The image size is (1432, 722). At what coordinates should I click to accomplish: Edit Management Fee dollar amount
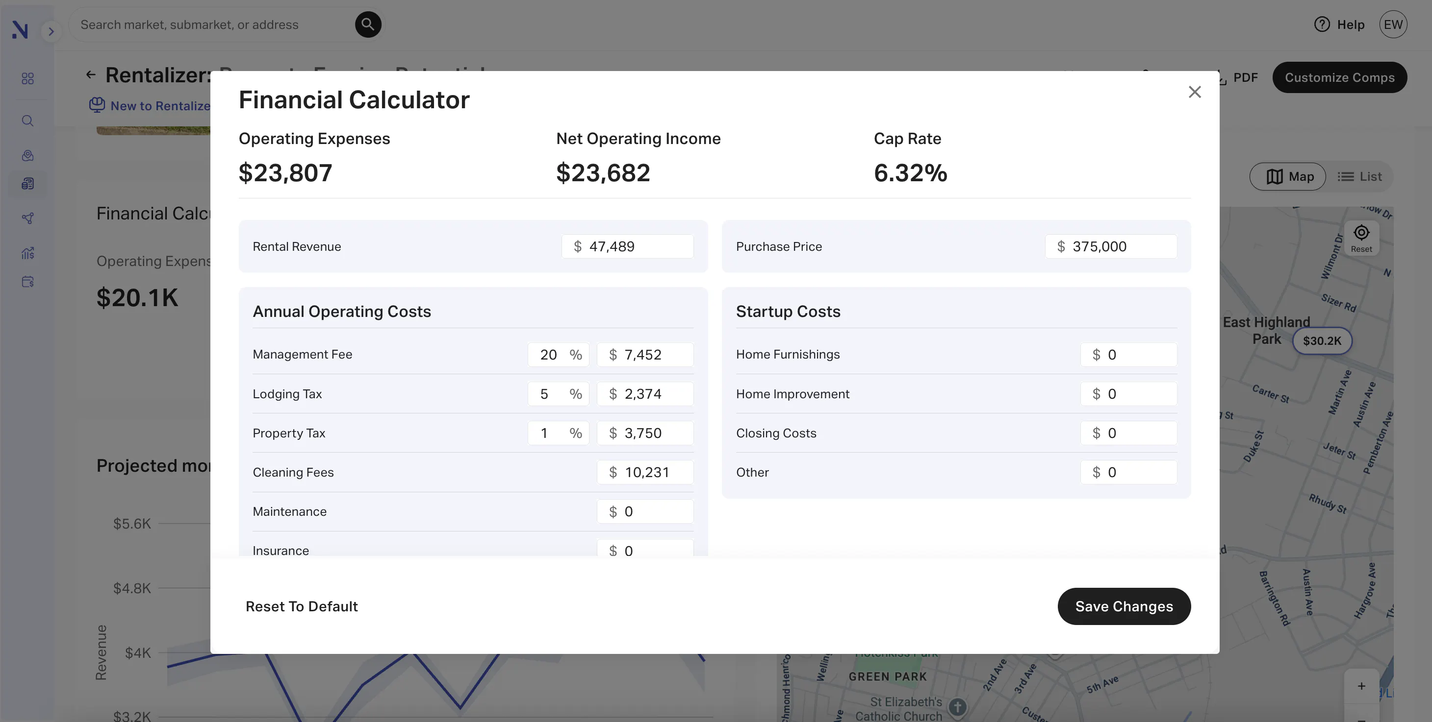pyautogui.click(x=645, y=355)
